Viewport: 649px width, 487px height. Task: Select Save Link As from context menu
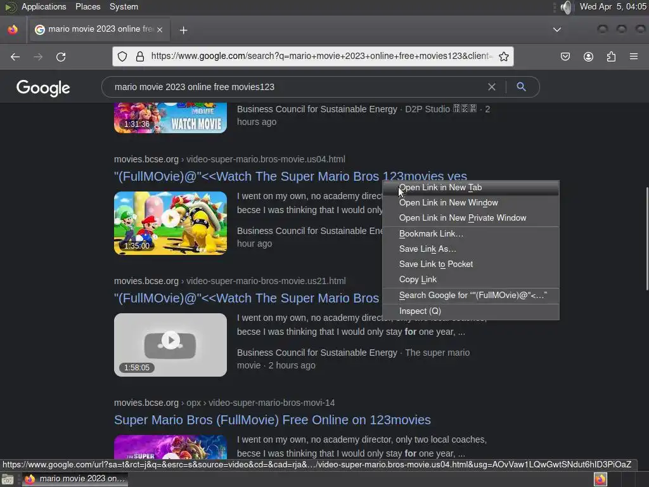pyautogui.click(x=471, y=249)
